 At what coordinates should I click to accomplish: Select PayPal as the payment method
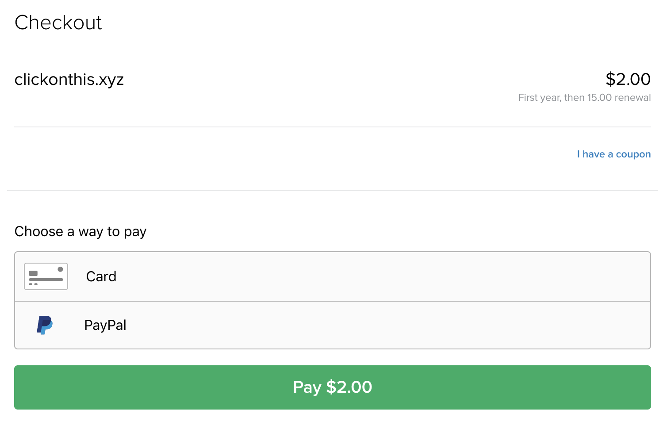(x=333, y=325)
